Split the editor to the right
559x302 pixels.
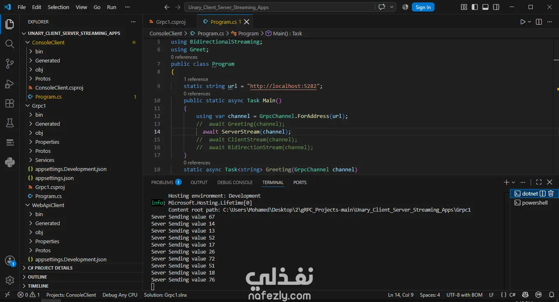click(539, 22)
